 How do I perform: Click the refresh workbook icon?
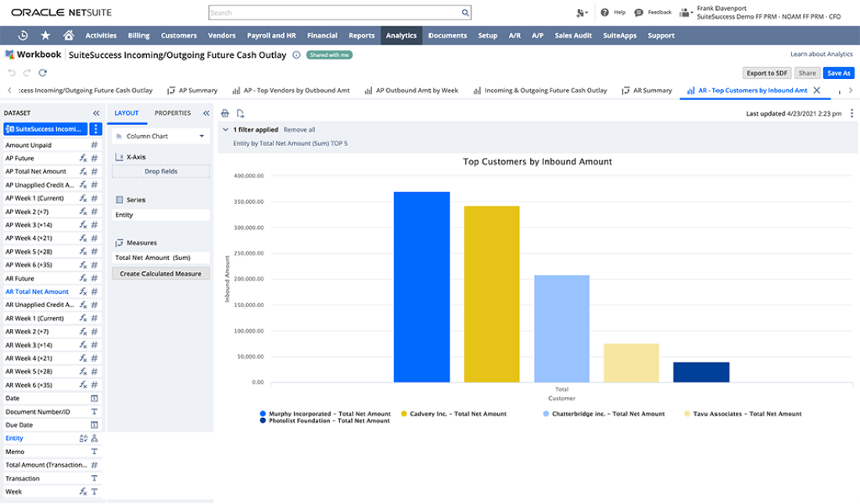(x=42, y=73)
